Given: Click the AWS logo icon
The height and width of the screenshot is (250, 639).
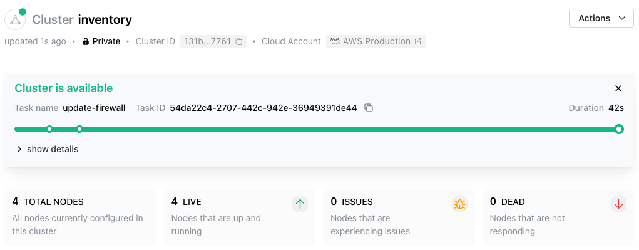Looking at the screenshot, I should coord(335,41).
